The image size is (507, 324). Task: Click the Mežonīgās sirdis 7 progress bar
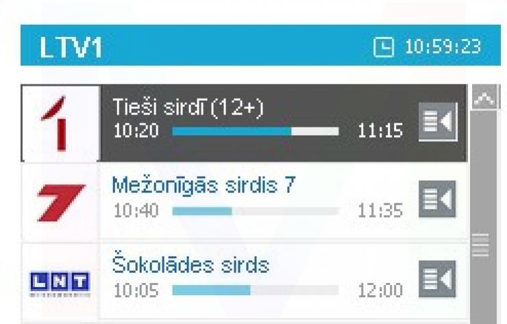(x=255, y=211)
